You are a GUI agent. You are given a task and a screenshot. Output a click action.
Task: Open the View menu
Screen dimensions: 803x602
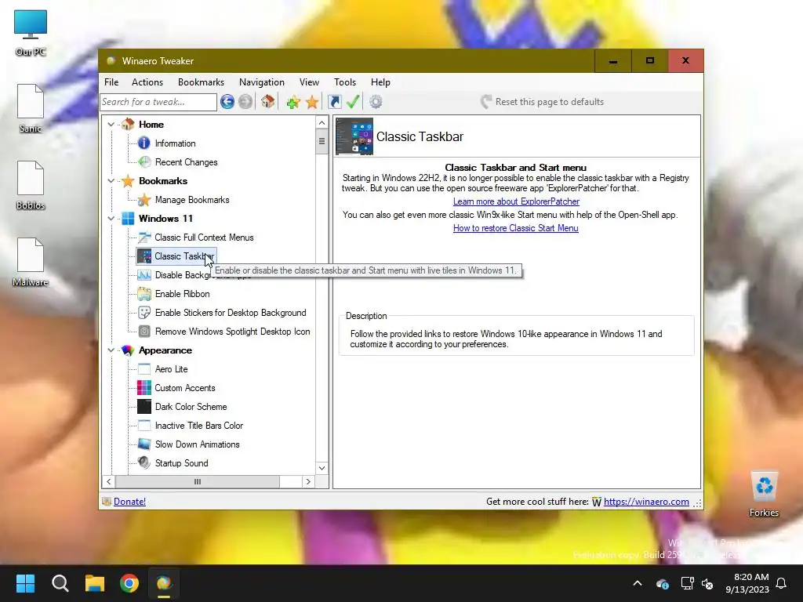click(x=309, y=82)
